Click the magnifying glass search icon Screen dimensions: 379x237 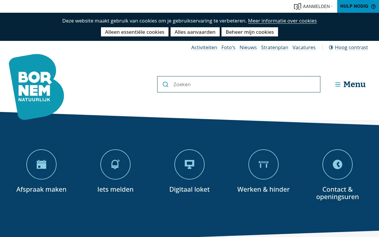tap(166, 84)
